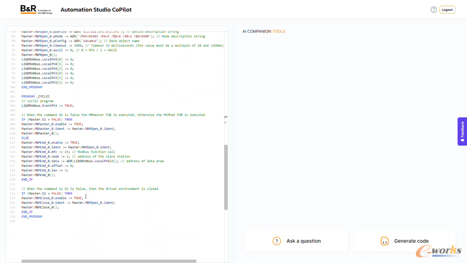Click the Logout button
The image size is (467, 263).
point(447,10)
